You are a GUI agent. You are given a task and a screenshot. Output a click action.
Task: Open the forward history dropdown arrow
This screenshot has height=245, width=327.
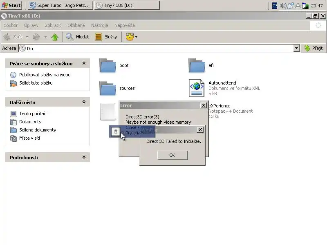pyautogui.click(x=45, y=37)
